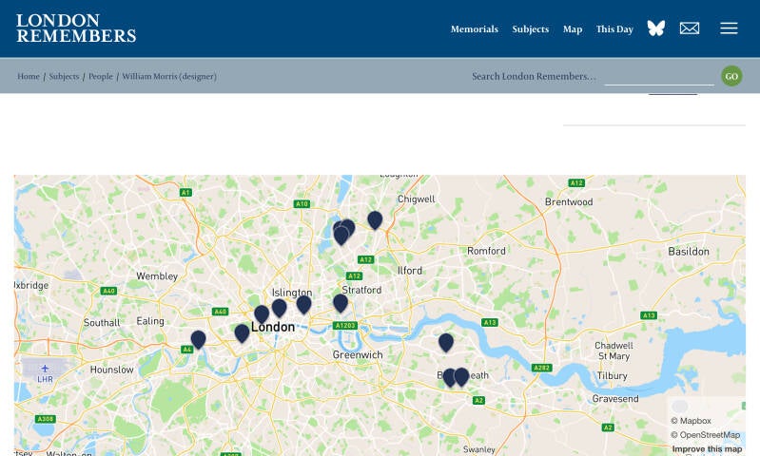Open the Map menu item
The image size is (760, 456).
click(573, 29)
